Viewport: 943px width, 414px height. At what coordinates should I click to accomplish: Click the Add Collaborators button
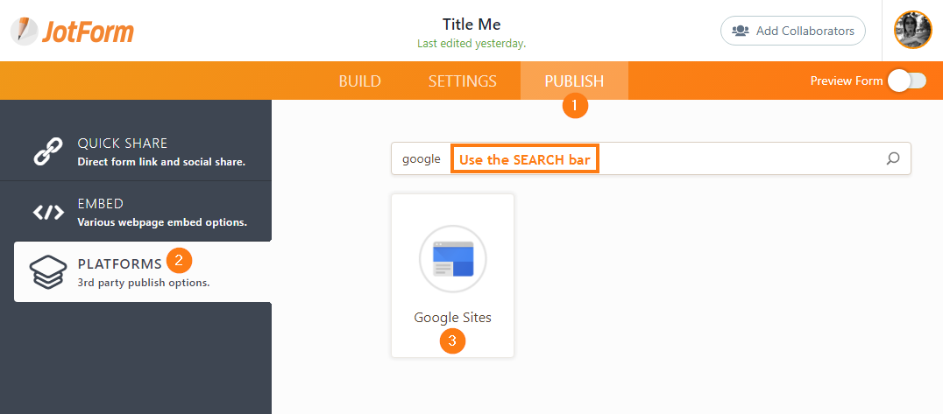pos(792,31)
